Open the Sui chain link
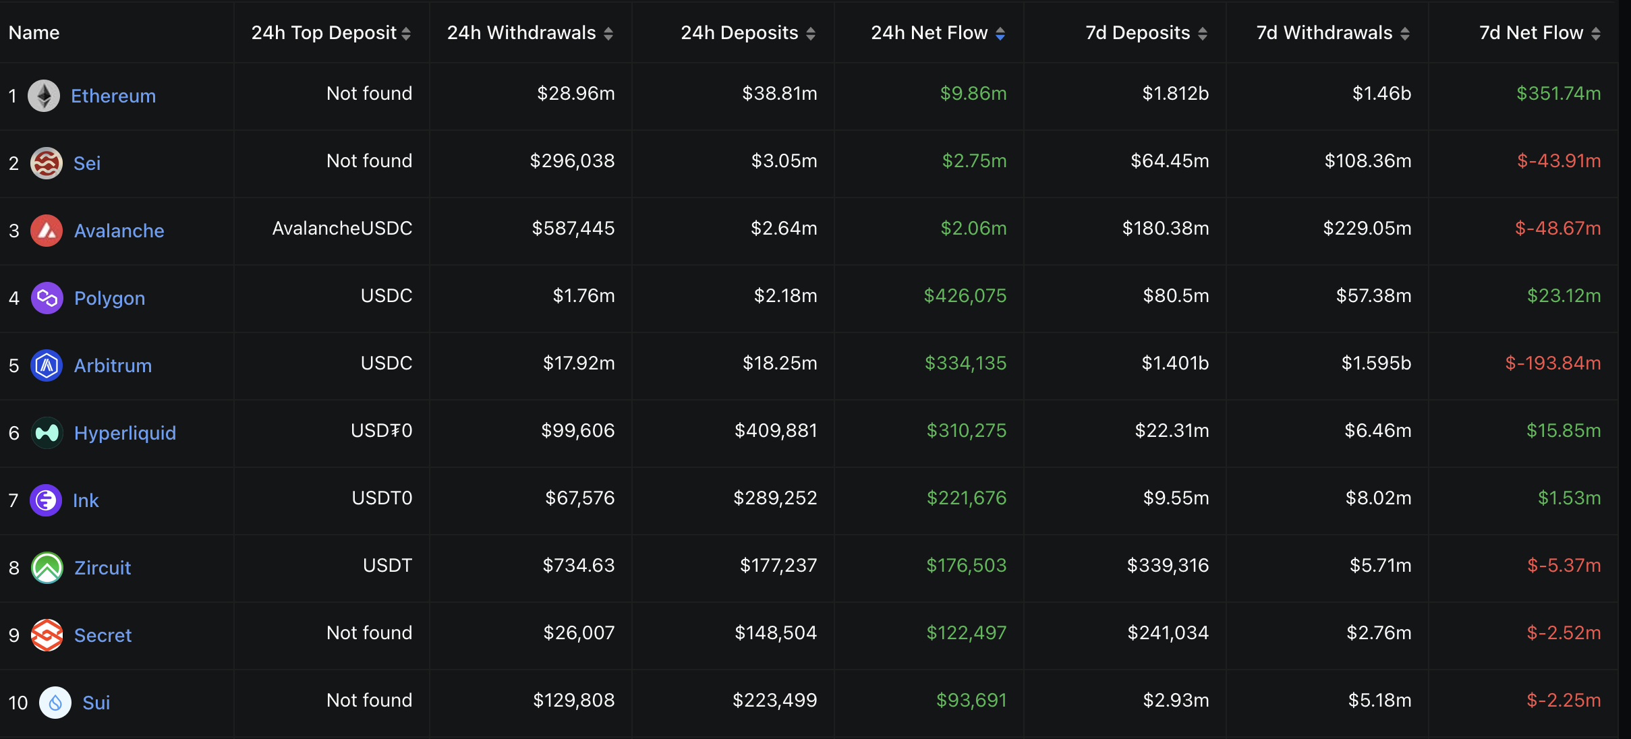 click(96, 703)
